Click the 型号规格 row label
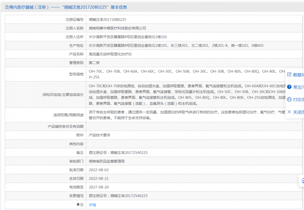The width and height of the screenshot is (304, 210). click(76, 74)
